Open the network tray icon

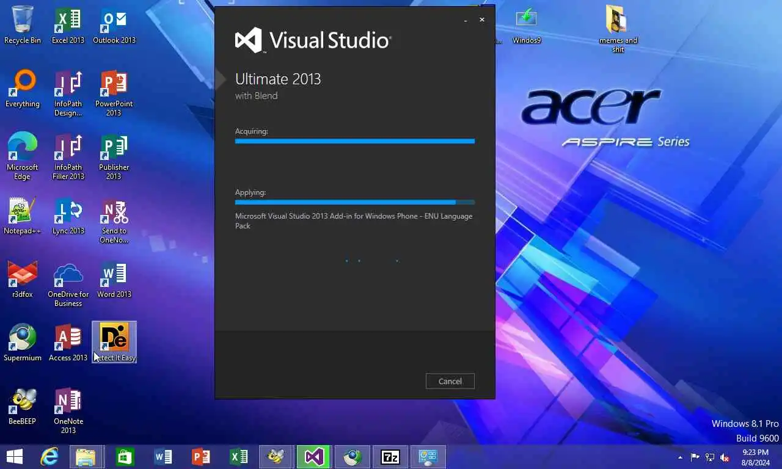coord(710,457)
